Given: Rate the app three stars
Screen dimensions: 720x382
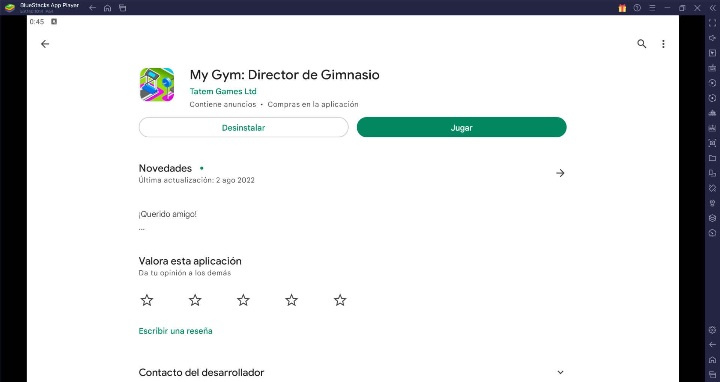Looking at the screenshot, I should (243, 300).
